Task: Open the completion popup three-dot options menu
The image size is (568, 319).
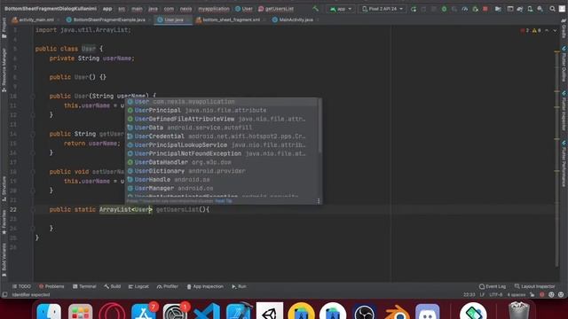Action: coord(319,201)
